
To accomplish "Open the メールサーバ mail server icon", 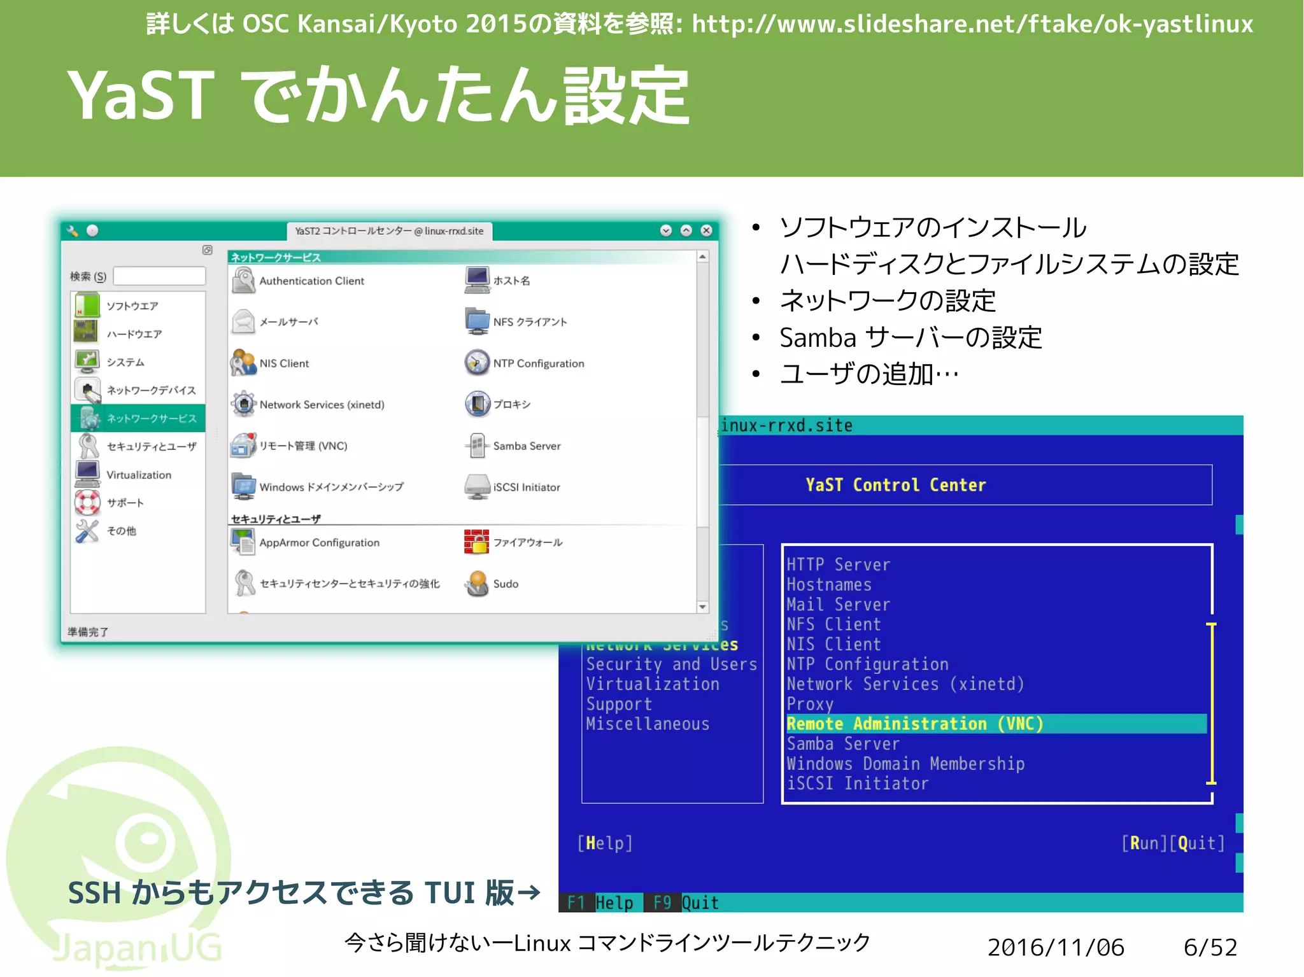I will click(243, 322).
